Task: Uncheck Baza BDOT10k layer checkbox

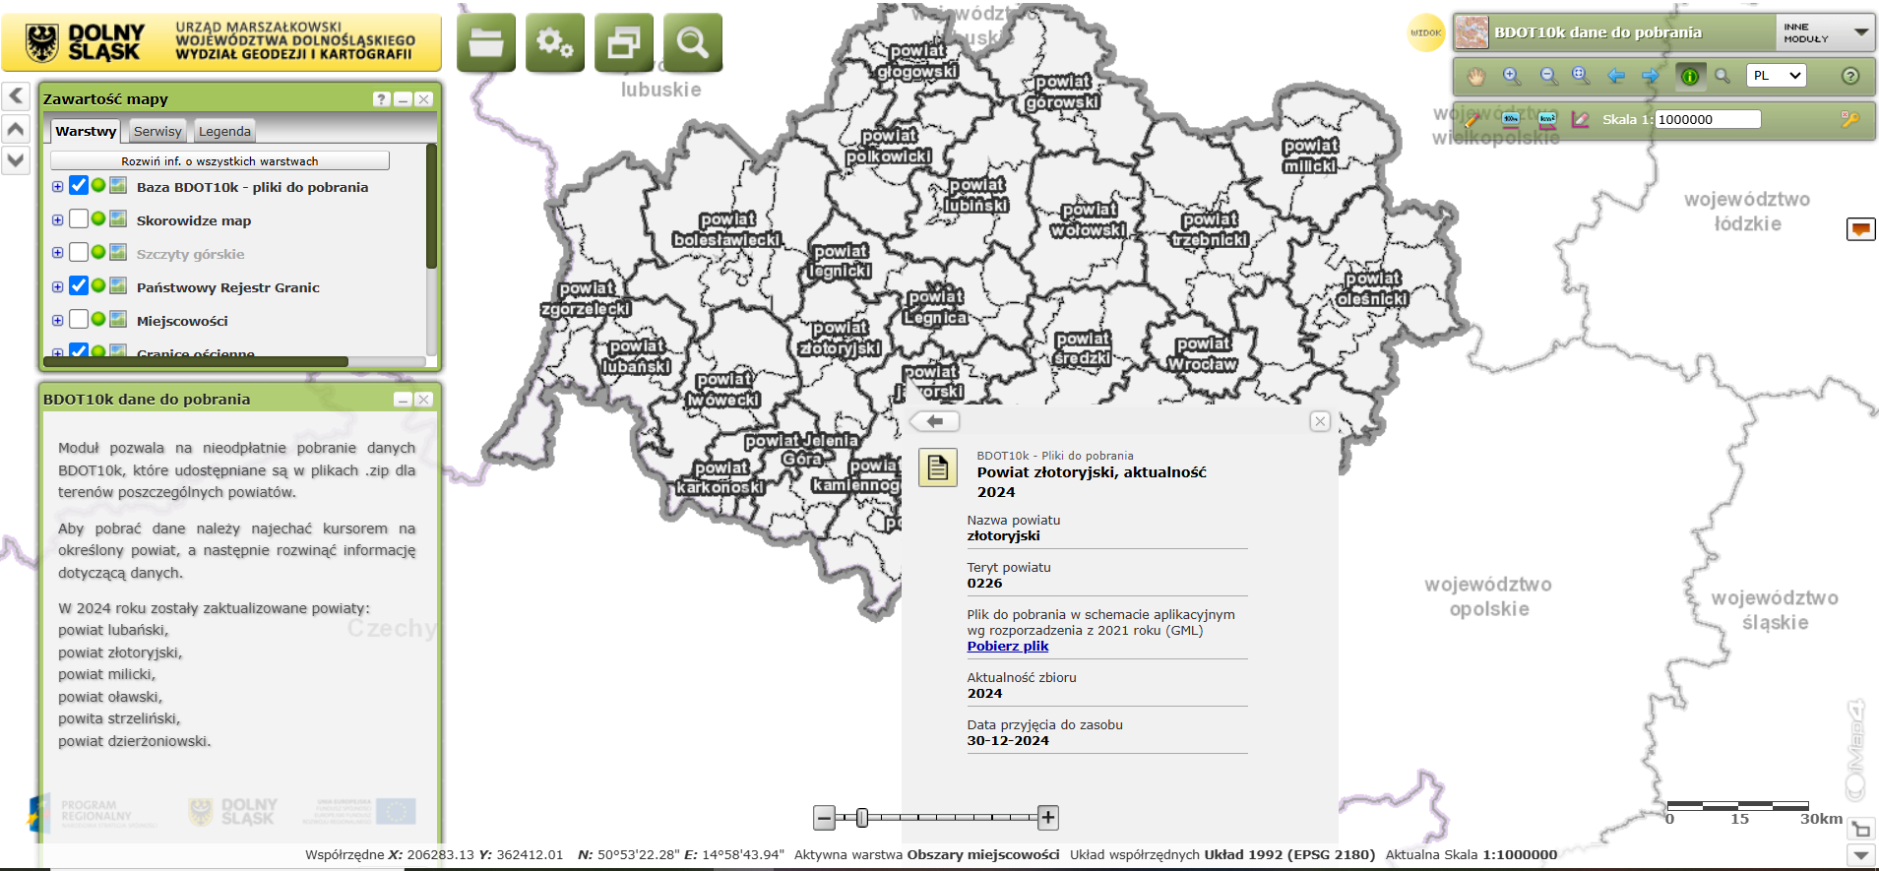Action: 79,185
